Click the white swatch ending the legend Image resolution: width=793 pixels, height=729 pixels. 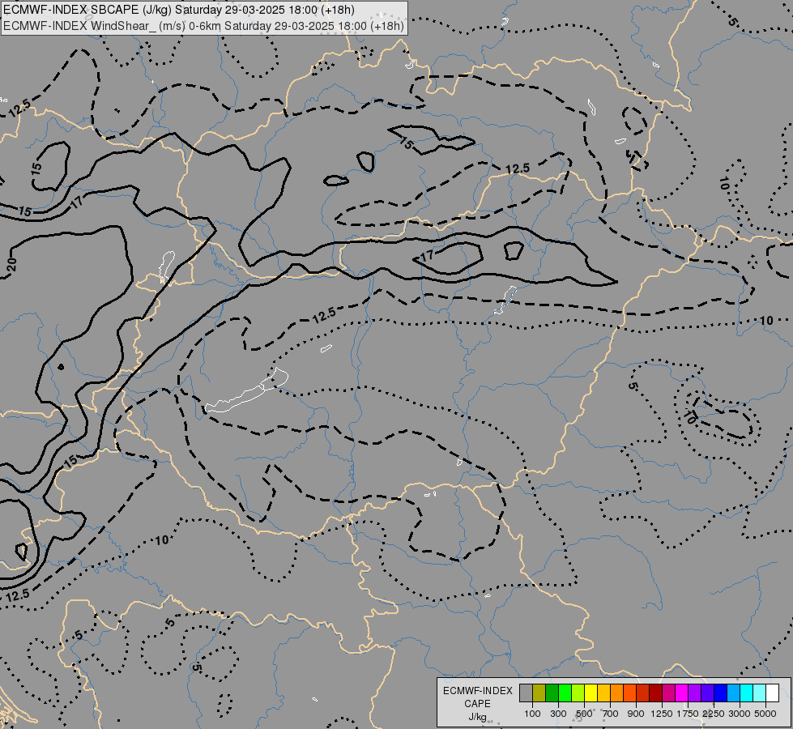(x=772, y=693)
